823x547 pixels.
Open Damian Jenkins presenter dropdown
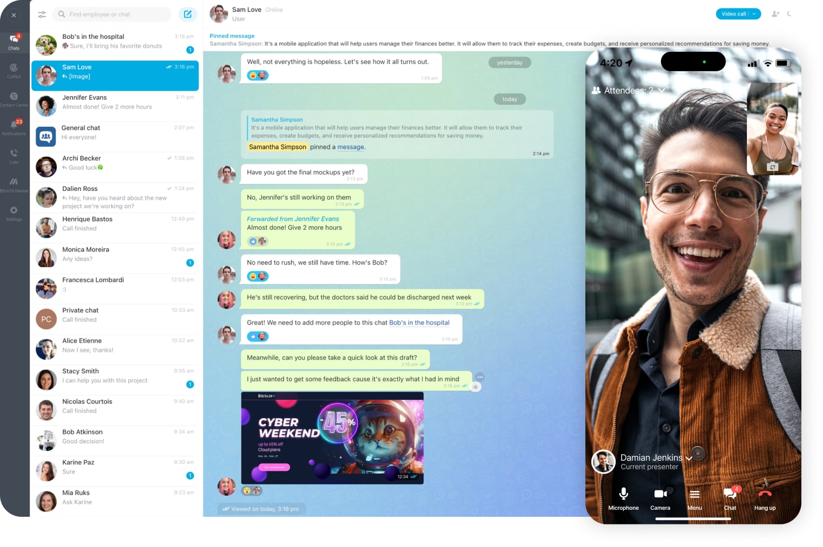click(x=690, y=457)
